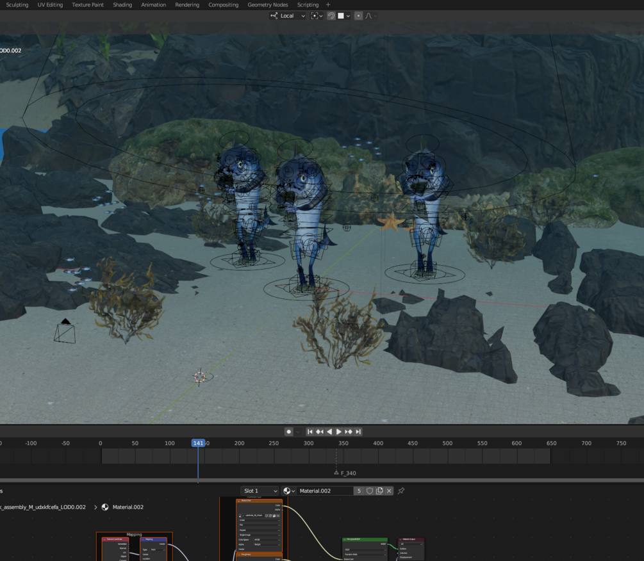Open the Compositing workspace tab
Viewport: 644px width, 561px height.
click(x=223, y=5)
